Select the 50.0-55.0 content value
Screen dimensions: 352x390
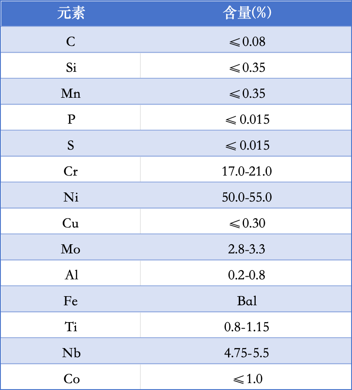click(x=247, y=197)
